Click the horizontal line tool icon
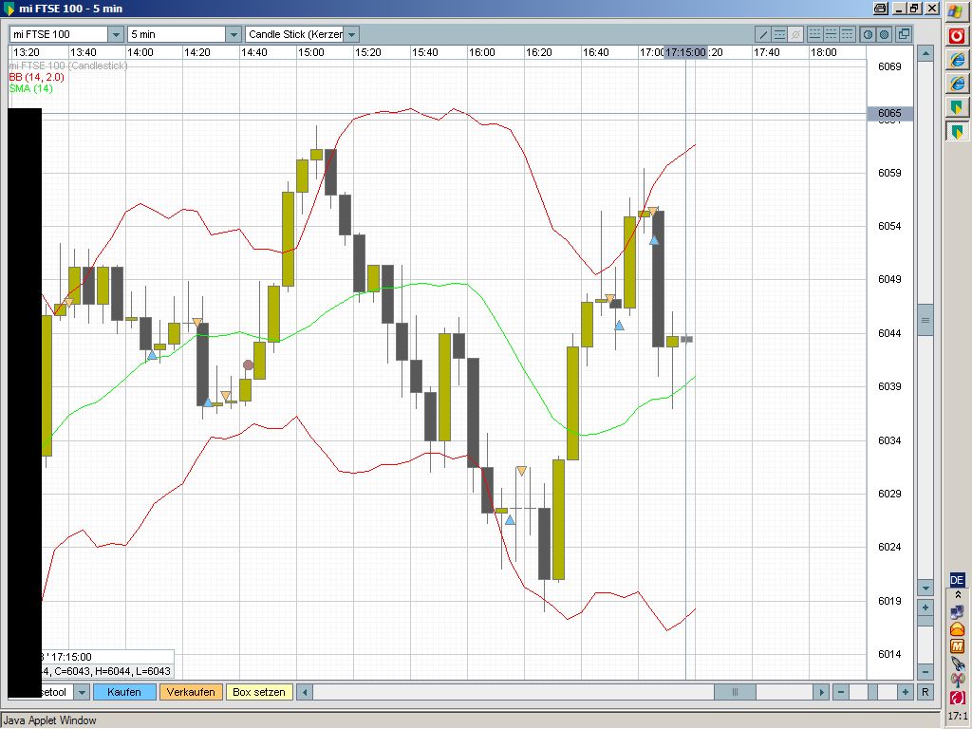The width and height of the screenshot is (972, 729). coord(779,34)
